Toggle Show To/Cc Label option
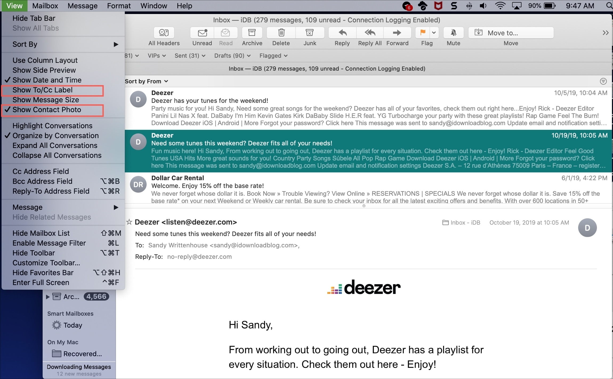This screenshot has width=613, height=379. tap(63, 90)
